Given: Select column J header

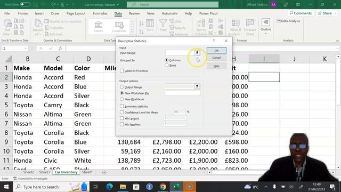Looking at the screenshot, I should click(x=295, y=59).
